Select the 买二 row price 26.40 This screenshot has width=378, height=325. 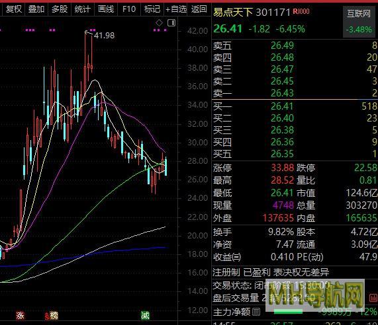point(282,118)
